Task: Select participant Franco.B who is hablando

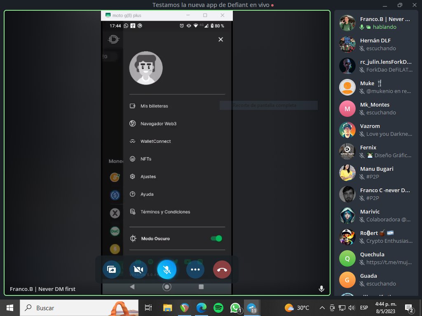Action: [x=376, y=23]
